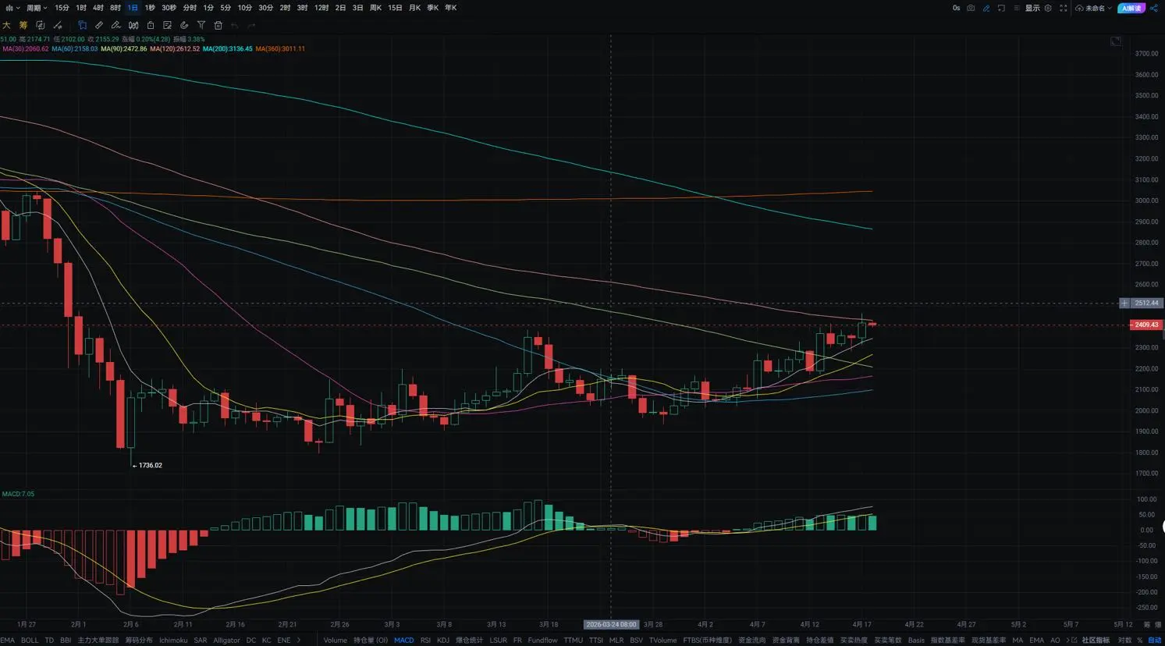Click the MA(200) indicator label
The width and height of the screenshot is (1165, 646).
(228, 49)
